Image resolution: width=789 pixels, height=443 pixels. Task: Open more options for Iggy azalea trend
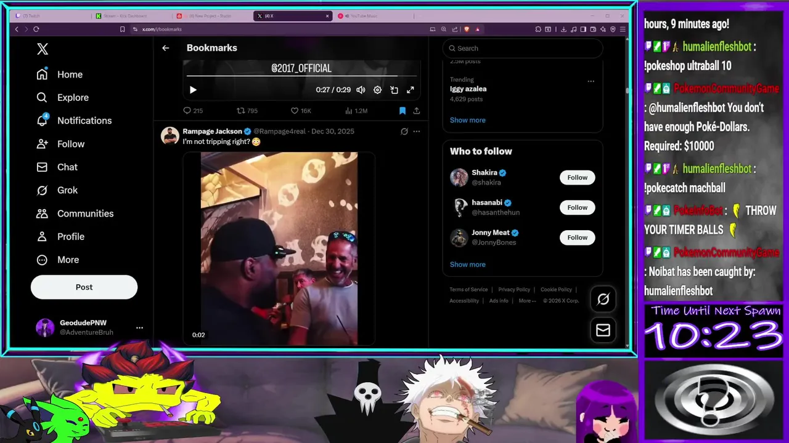point(591,81)
